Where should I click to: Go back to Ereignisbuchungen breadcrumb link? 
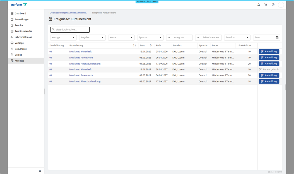click(x=68, y=13)
